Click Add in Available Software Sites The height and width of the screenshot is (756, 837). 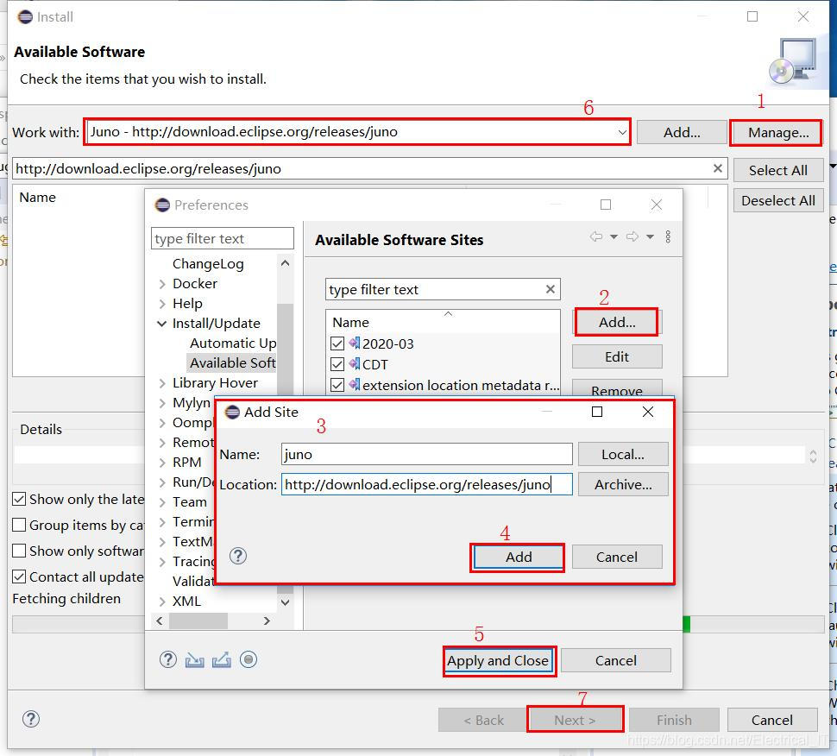617,322
